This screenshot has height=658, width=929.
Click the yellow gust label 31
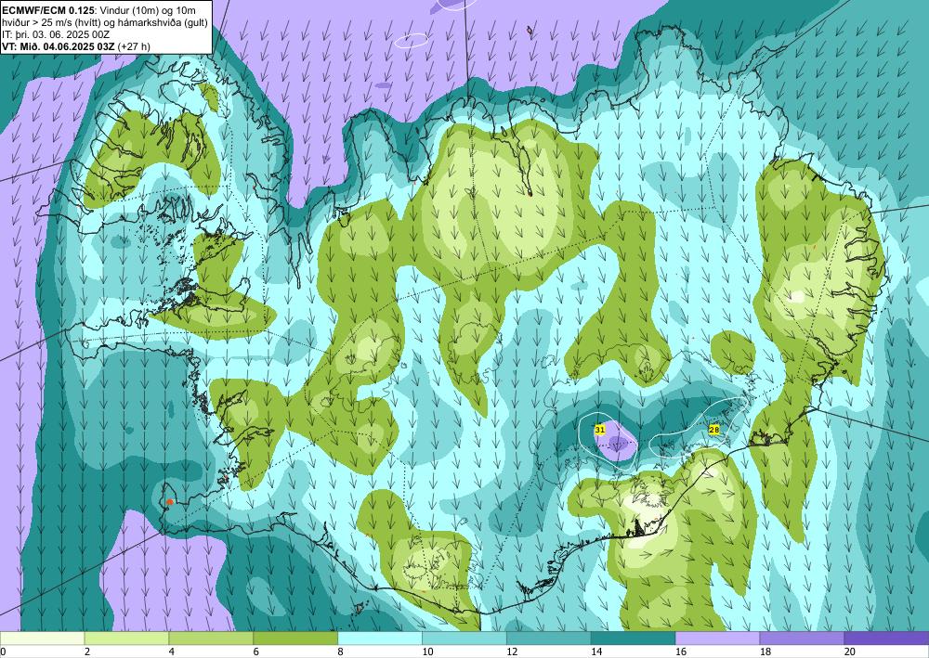click(599, 430)
